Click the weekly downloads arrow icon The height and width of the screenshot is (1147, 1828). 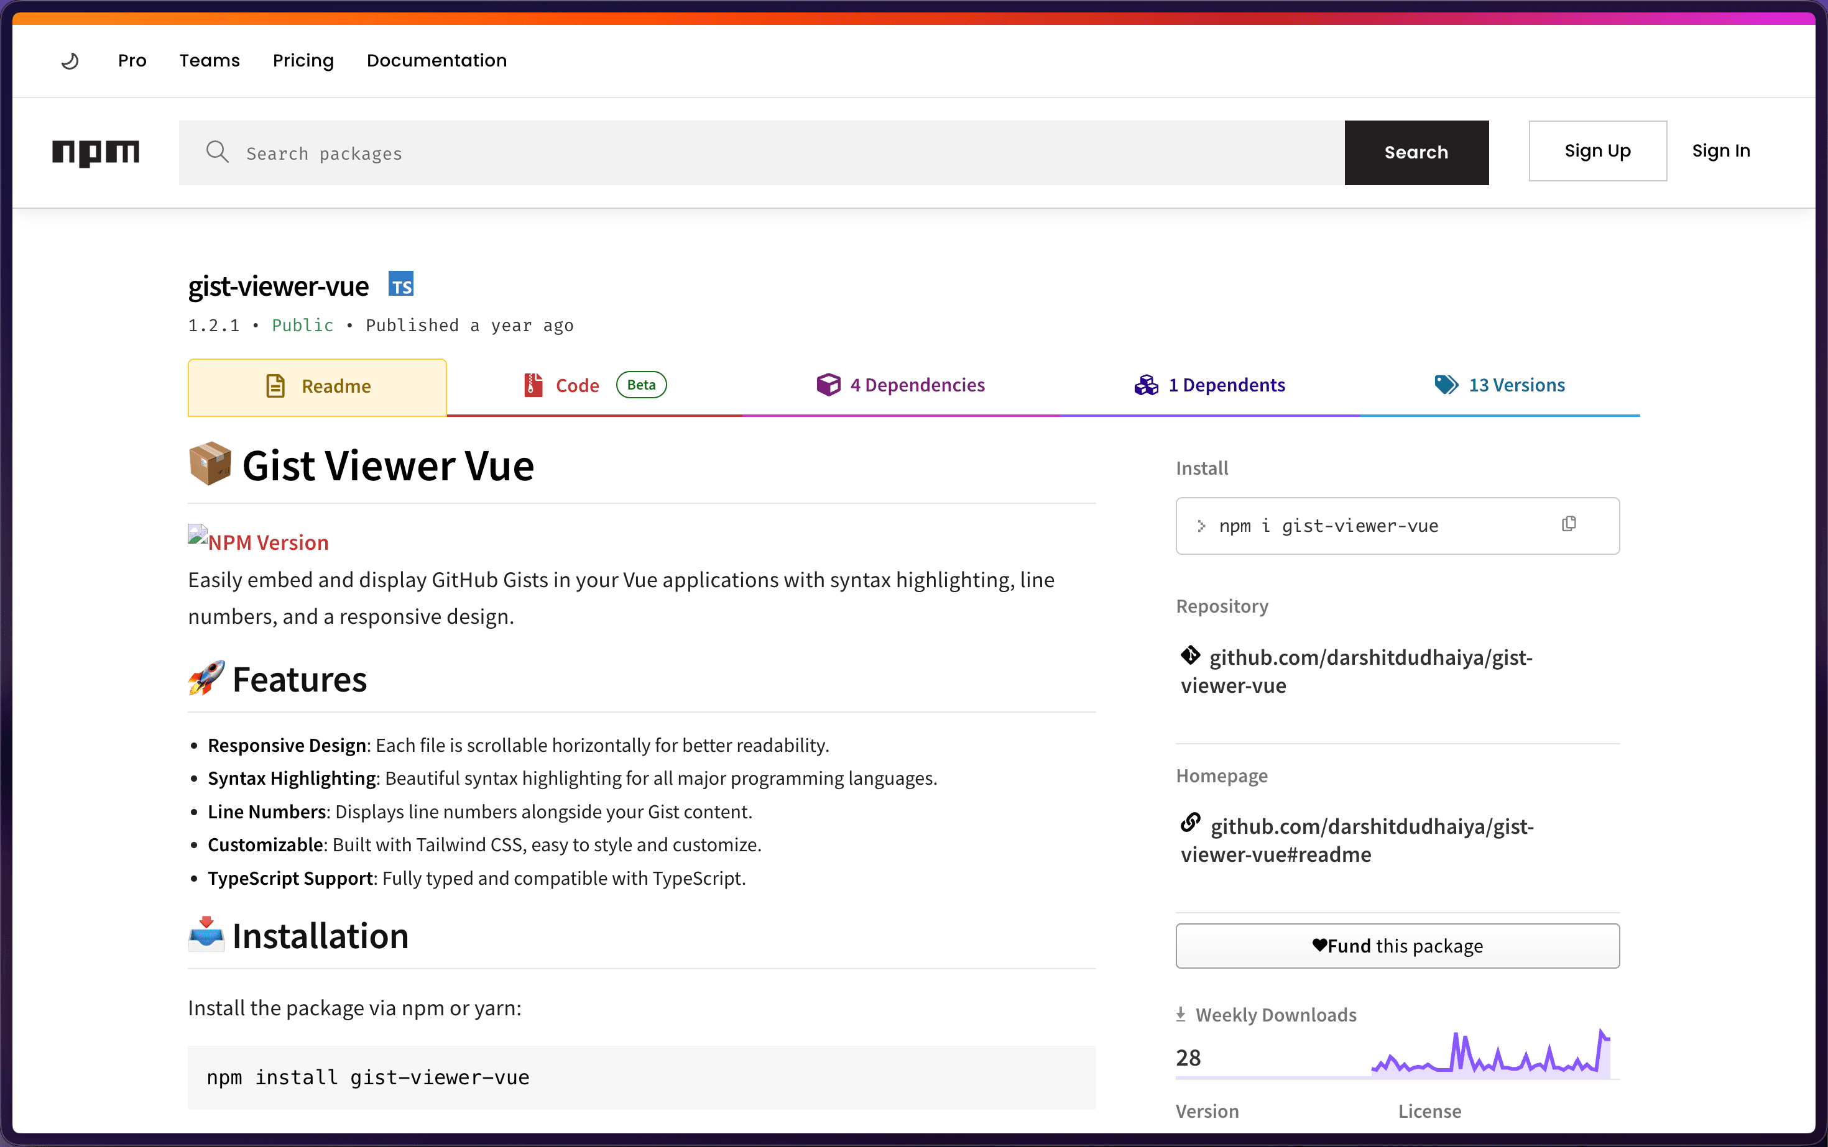click(x=1181, y=1014)
